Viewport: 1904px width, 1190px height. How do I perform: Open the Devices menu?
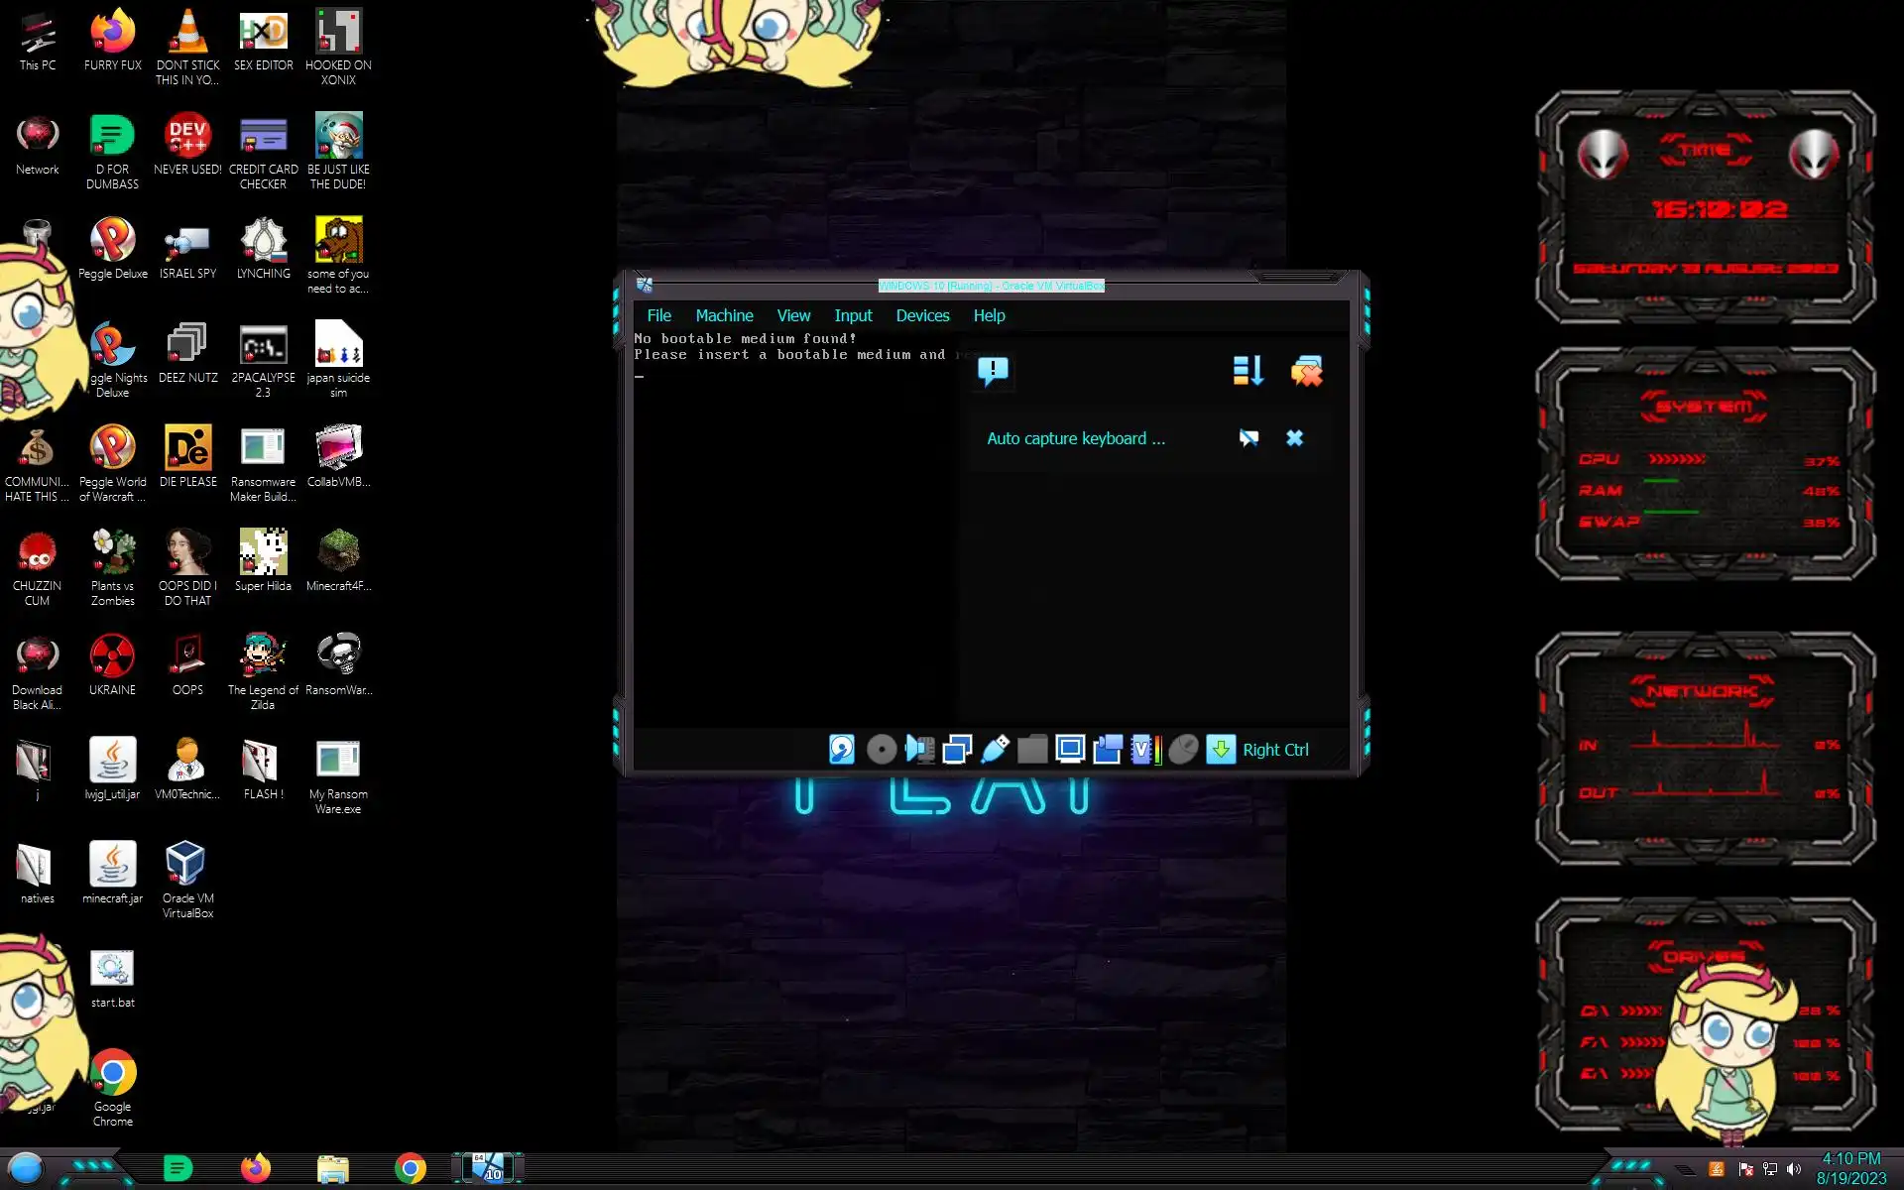922,315
